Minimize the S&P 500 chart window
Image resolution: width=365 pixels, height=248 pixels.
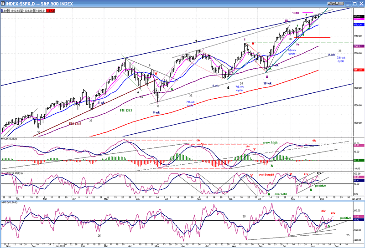click(348, 4)
